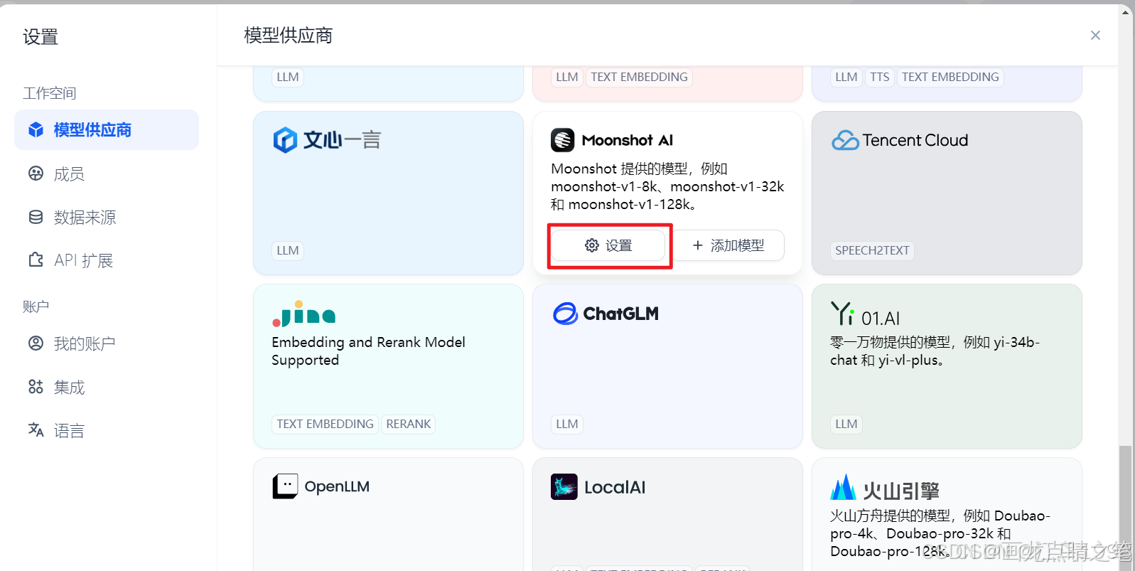Click the OpenLLM logo icon
The width and height of the screenshot is (1135, 571).
coord(285,486)
